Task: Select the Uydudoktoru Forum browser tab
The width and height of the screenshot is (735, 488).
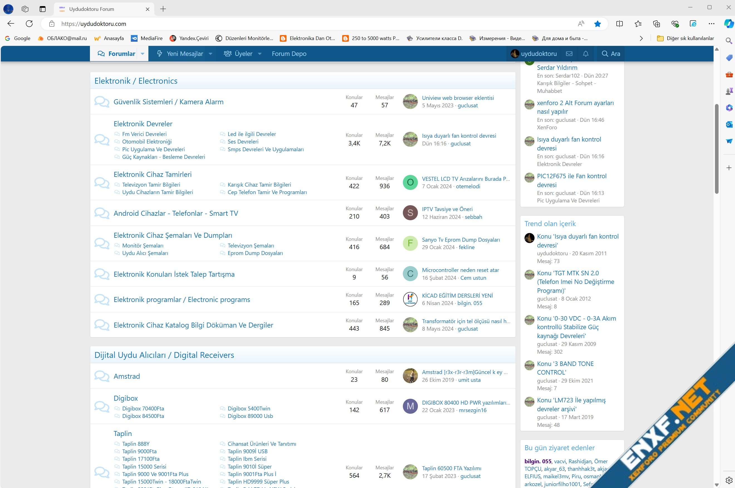Action: [104, 9]
